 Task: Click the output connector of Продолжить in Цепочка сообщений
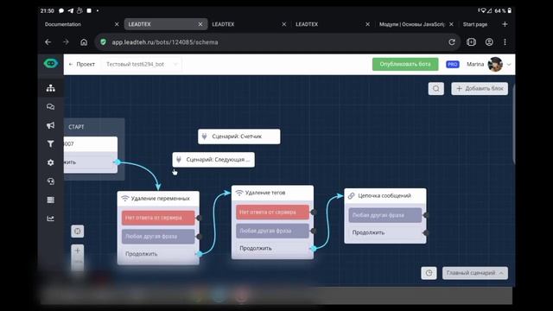426,232
